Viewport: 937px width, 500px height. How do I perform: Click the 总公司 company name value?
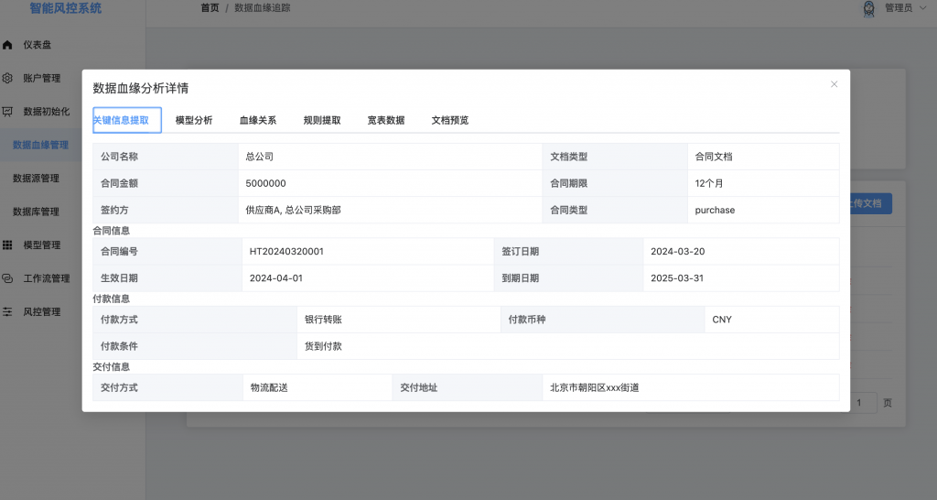point(259,157)
